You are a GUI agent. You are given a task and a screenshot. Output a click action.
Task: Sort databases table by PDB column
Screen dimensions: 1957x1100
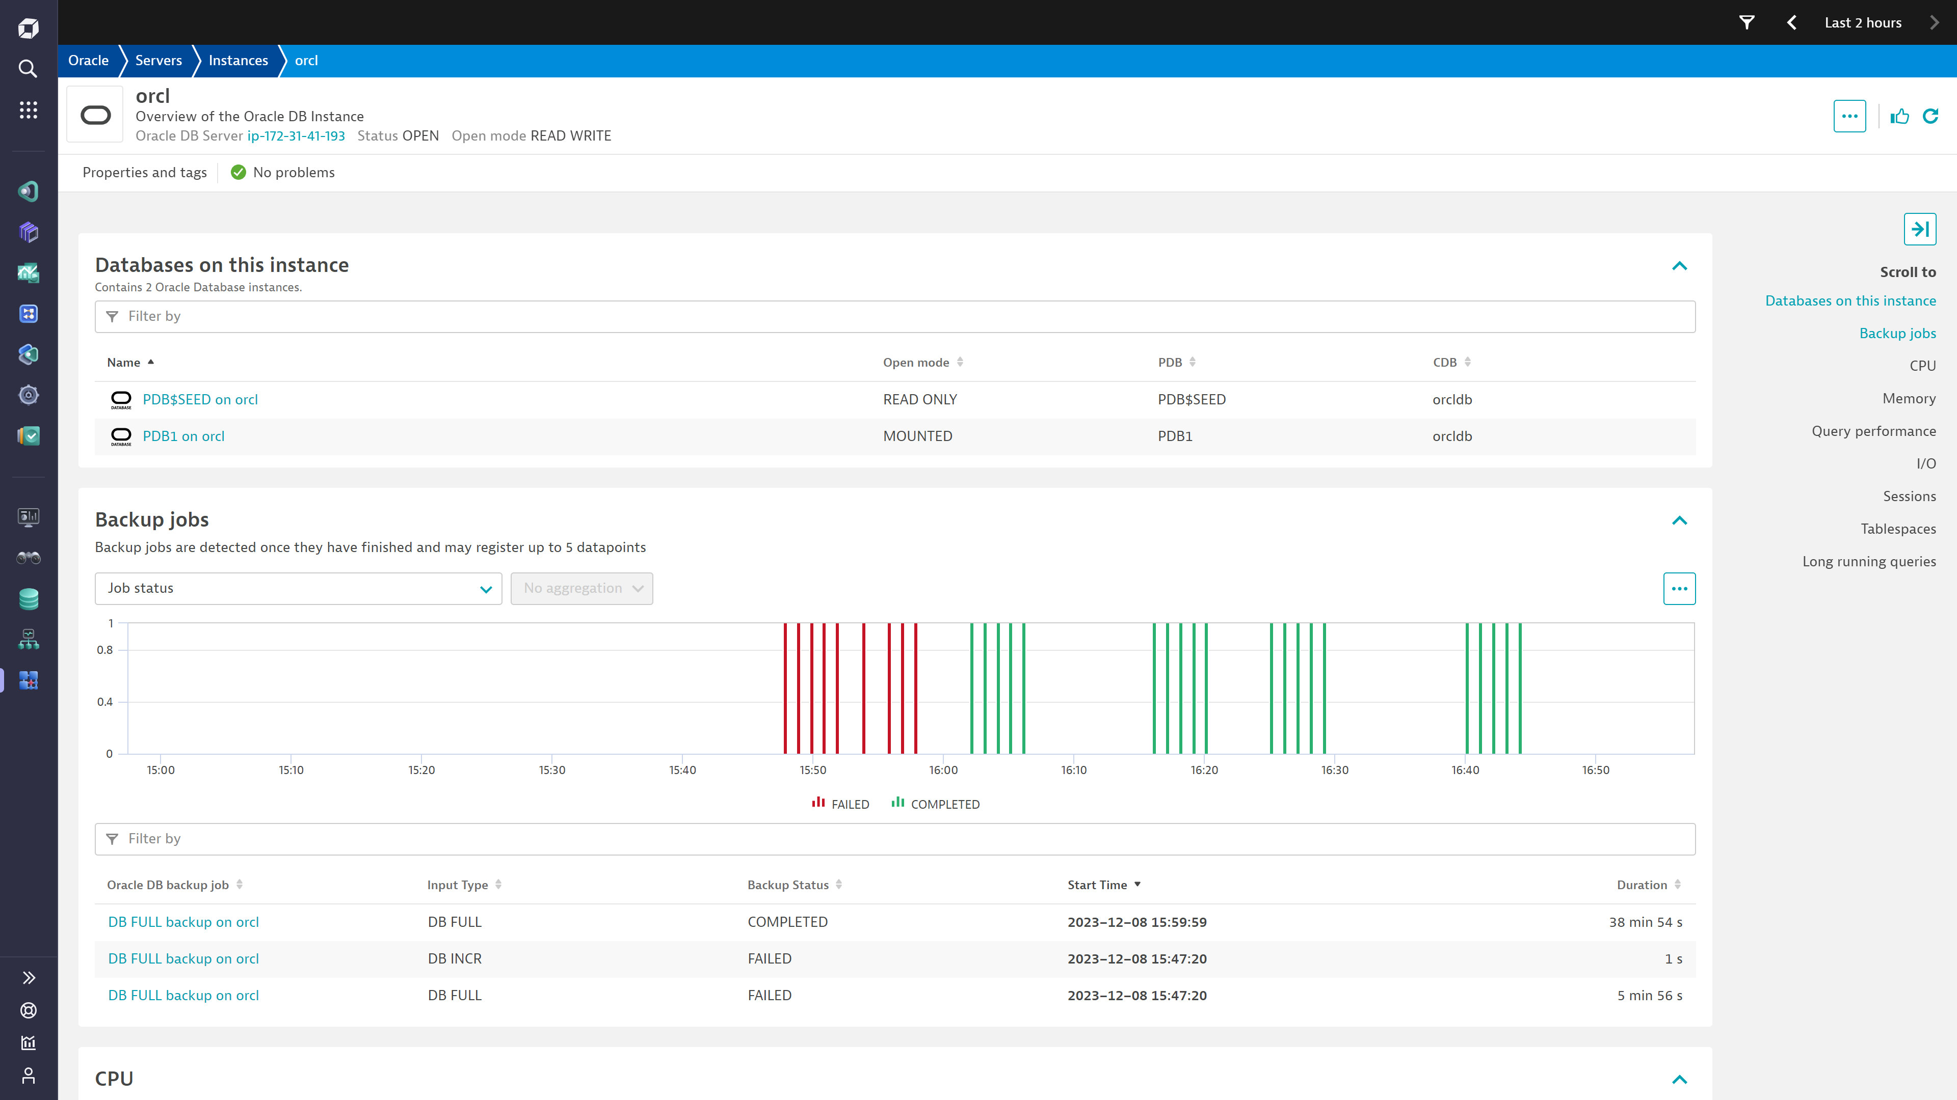pos(1176,363)
